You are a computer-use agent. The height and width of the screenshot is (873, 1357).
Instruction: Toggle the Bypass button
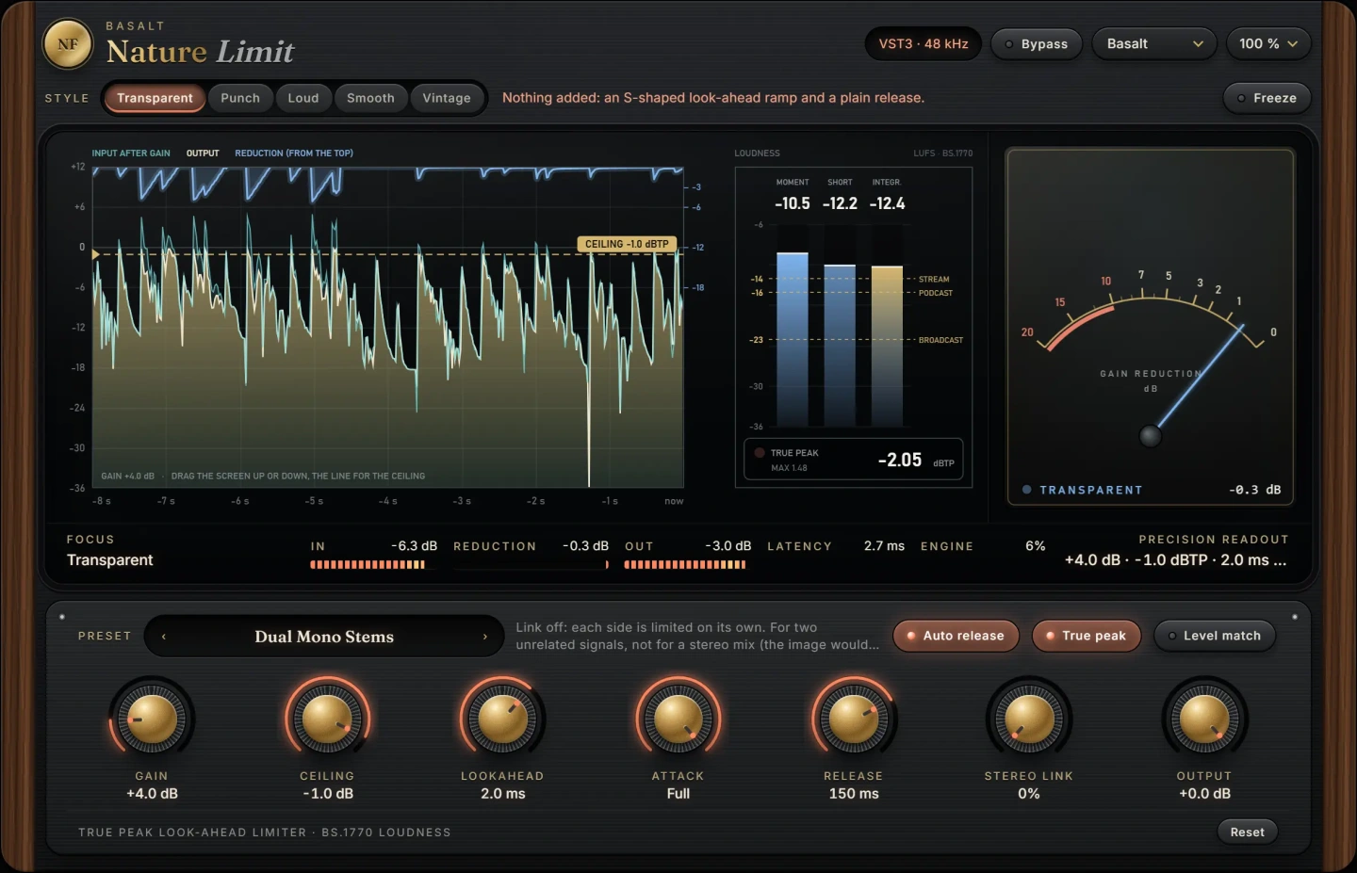(1037, 44)
